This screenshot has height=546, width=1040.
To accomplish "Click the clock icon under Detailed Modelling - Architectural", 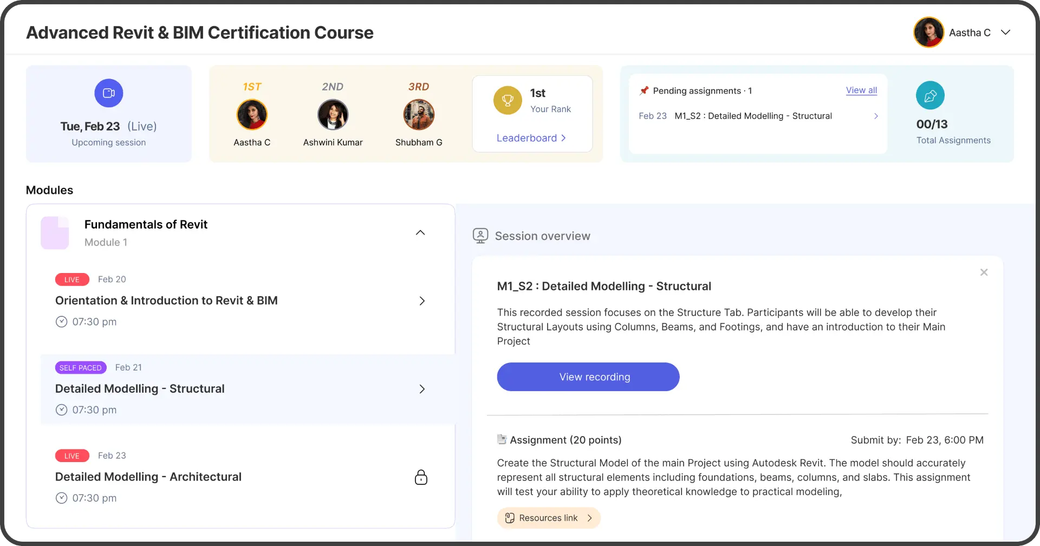I will (62, 498).
